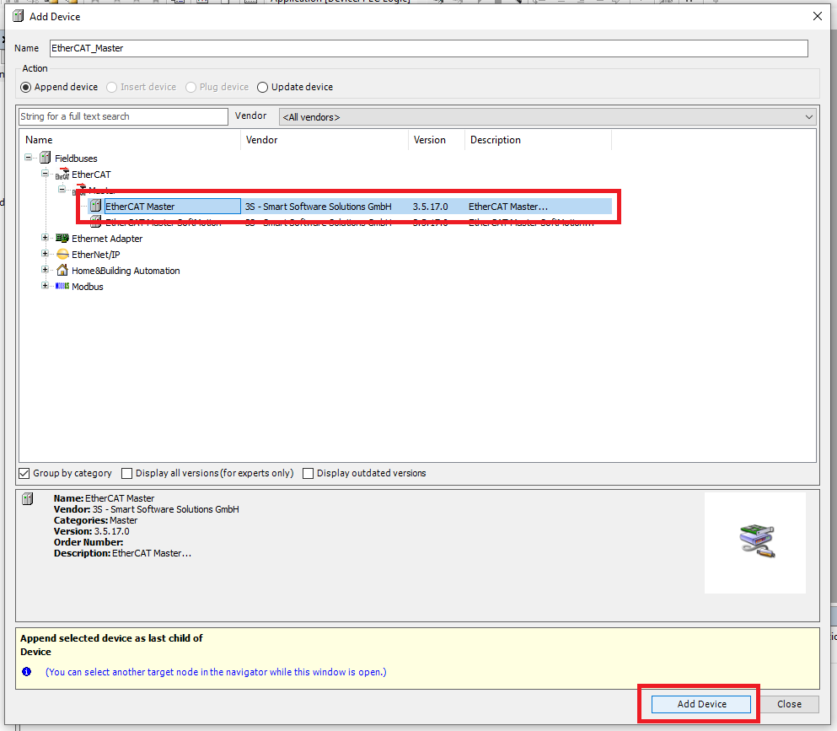Screen dimensions: 837x731
Task: Select the Update device radio button
Action: [x=263, y=87]
